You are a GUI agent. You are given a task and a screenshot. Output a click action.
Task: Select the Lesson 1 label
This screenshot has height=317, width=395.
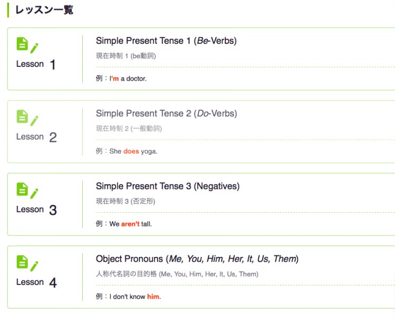click(36, 64)
